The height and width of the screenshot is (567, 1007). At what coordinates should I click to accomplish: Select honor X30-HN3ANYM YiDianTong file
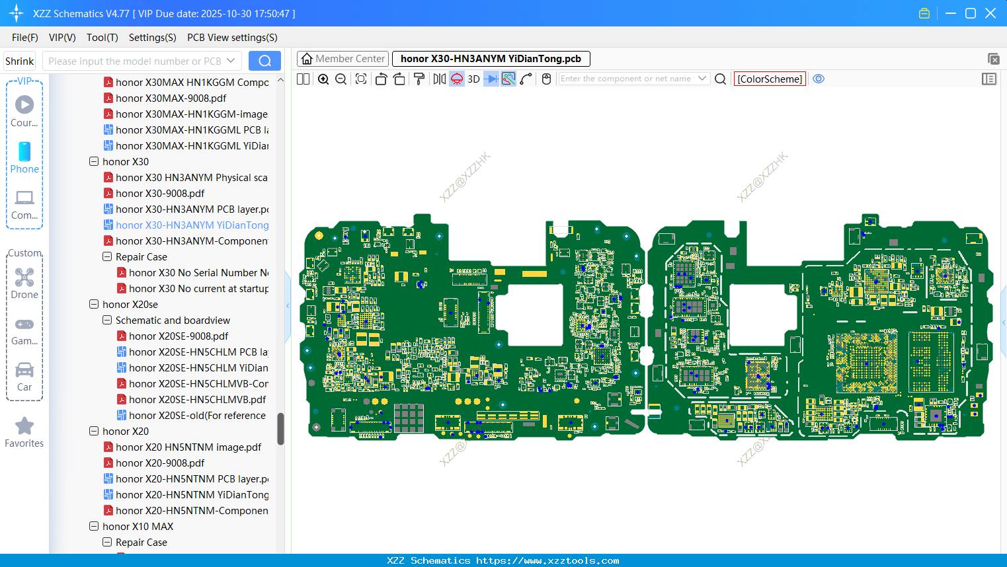click(x=186, y=225)
